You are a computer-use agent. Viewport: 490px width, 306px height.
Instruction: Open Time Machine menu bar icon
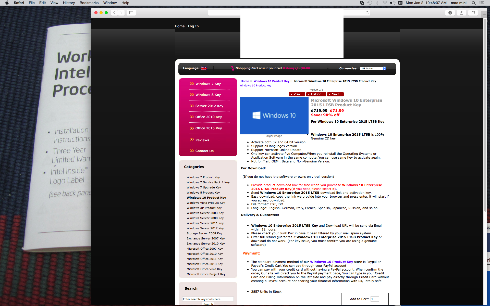[370, 3]
